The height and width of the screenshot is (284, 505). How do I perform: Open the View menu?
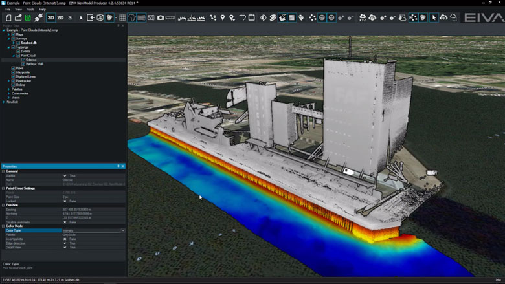tap(18, 10)
